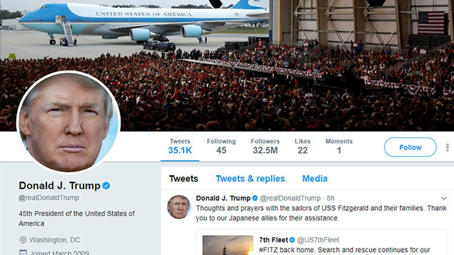Screen dimensions: 454x255
Task: Open the large round profile picture
Action: point(68,122)
